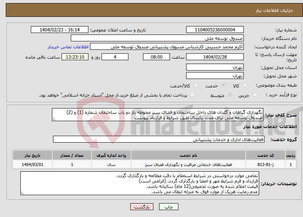Click the شماره نیاز label

(x=286, y=30)
